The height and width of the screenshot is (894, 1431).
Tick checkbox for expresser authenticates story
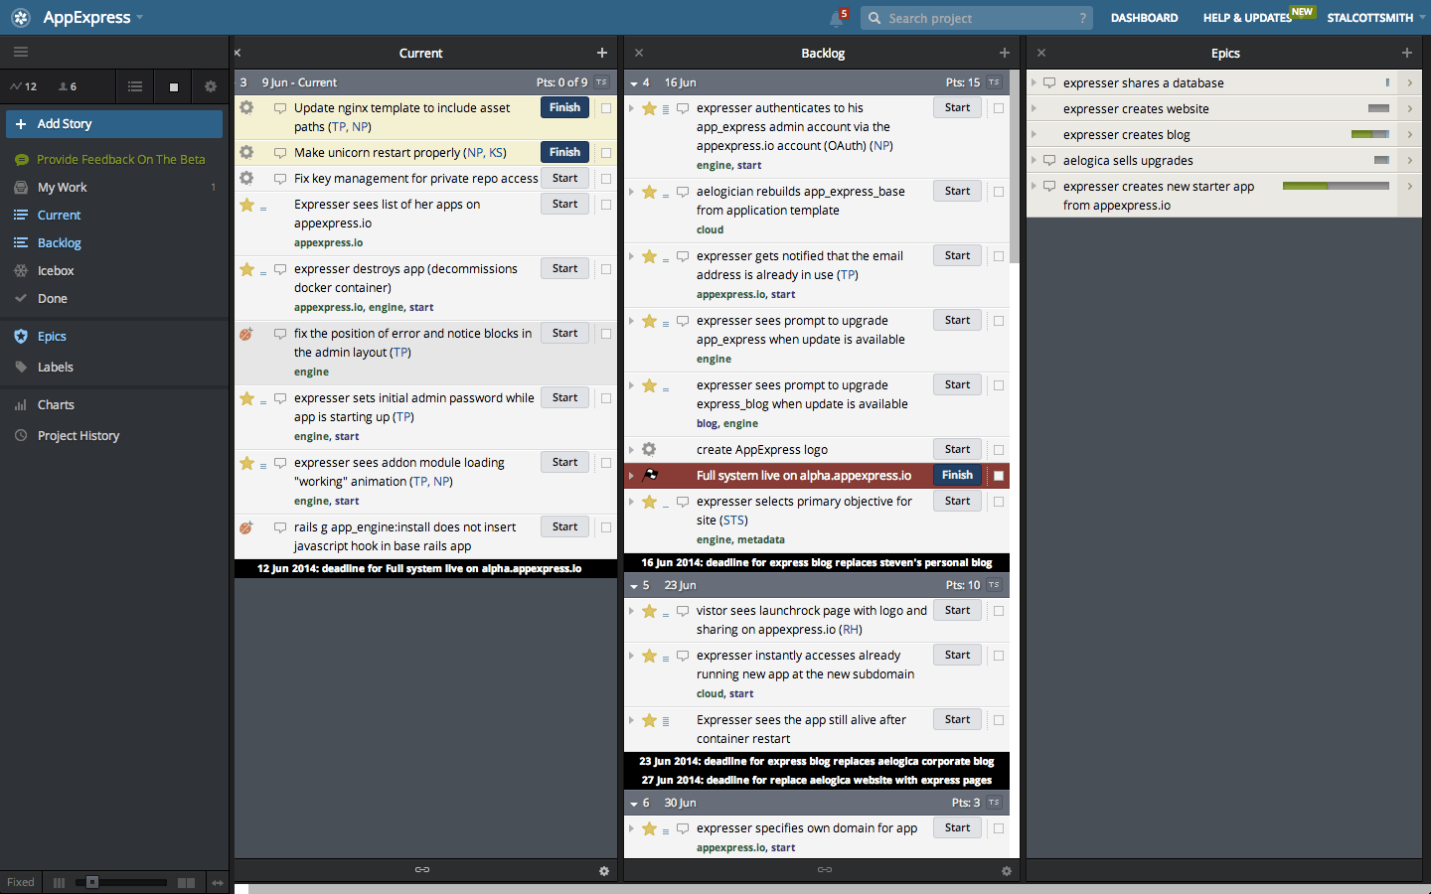point(999,108)
